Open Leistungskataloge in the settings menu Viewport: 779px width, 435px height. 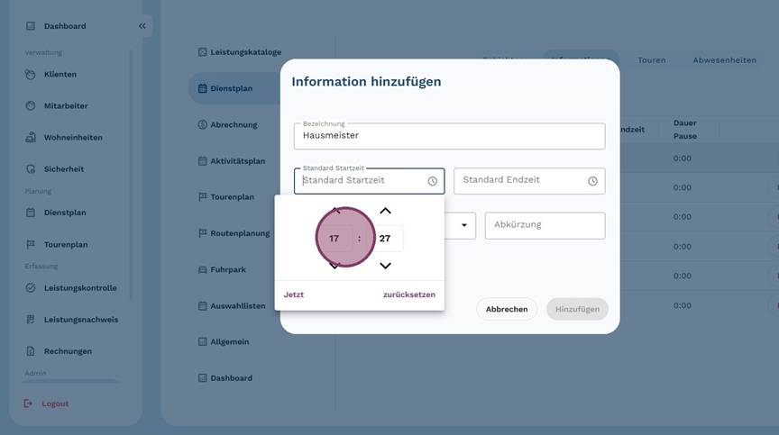pyautogui.click(x=245, y=52)
